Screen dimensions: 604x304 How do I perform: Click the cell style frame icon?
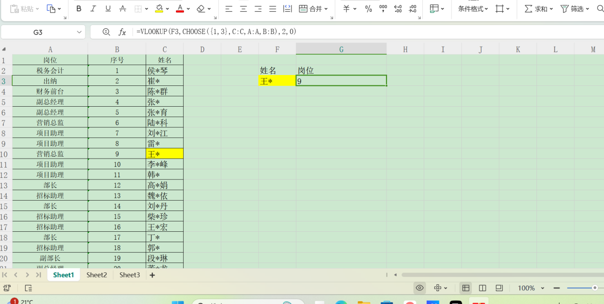point(500,8)
